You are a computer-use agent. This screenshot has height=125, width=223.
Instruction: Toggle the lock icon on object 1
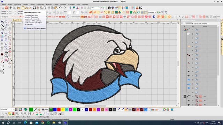pyautogui.click(x=197, y=30)
